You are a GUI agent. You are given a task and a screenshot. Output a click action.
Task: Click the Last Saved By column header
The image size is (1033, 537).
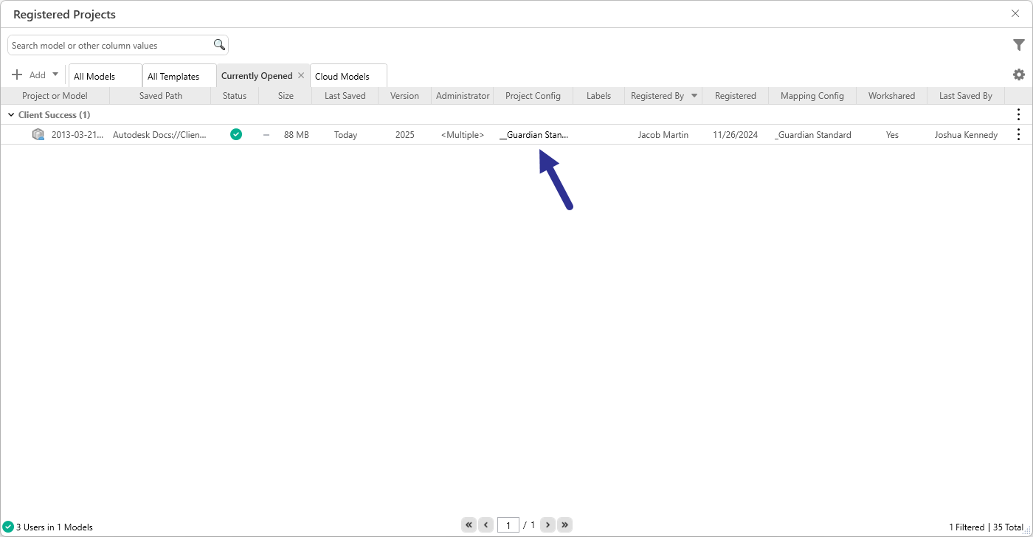point(966,96)
